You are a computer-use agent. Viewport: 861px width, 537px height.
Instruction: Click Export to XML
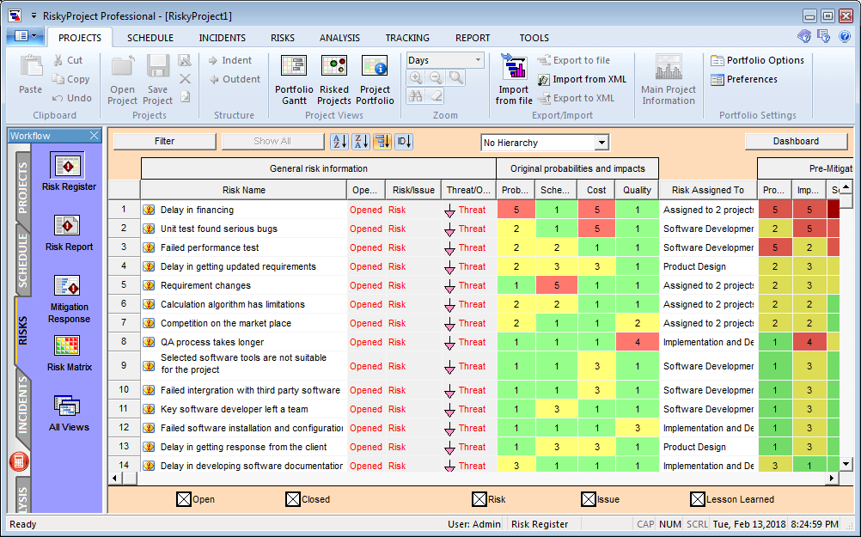[576, 98]
